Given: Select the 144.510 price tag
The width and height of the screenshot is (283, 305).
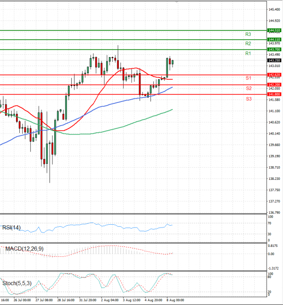Looking at the screenshot, I should click(x=274, y=30).
